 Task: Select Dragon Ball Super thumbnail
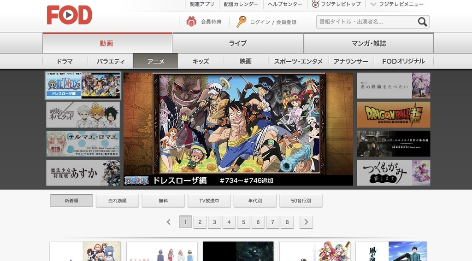pyautogui.click(x=394, y=115)
